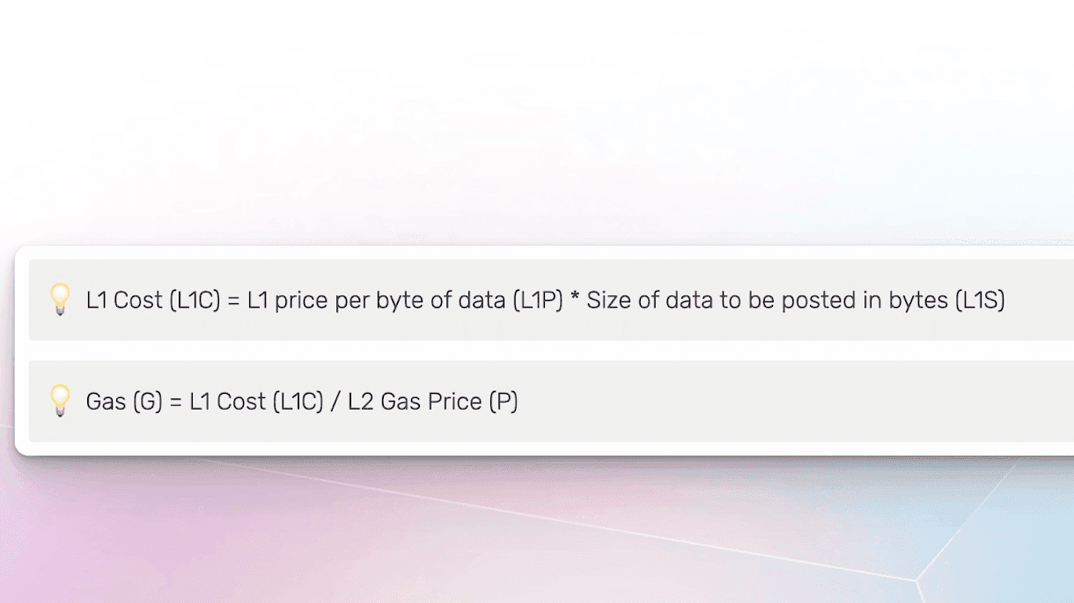Click the equals sign in the L1 Cost formula
Viewport: 1074px width, 603px height.
click(x=233, y=301)
